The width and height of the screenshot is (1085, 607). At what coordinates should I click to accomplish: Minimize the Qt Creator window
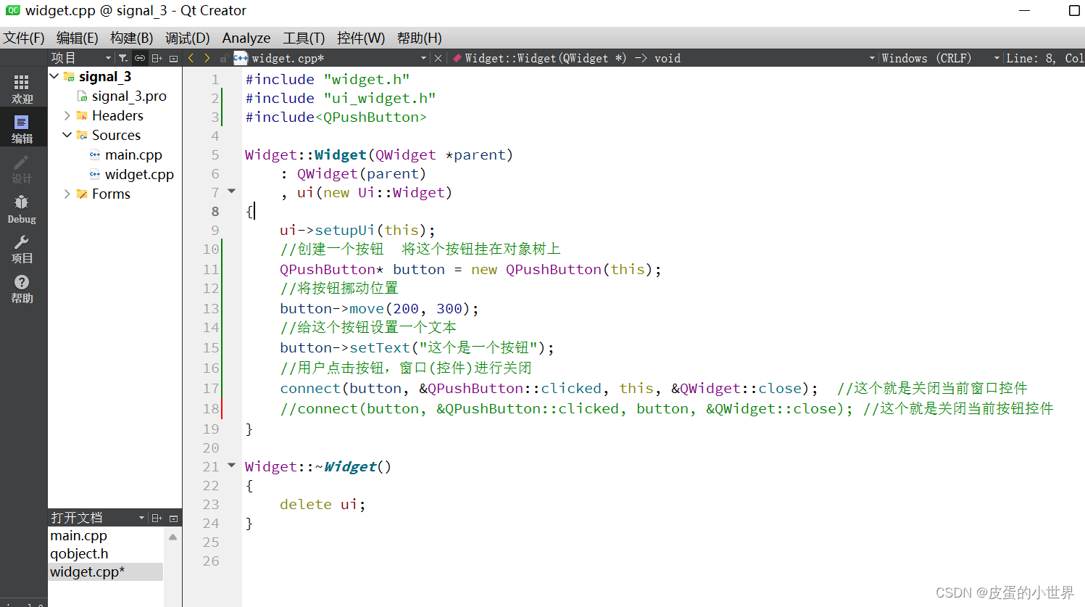pos(1024,10)
